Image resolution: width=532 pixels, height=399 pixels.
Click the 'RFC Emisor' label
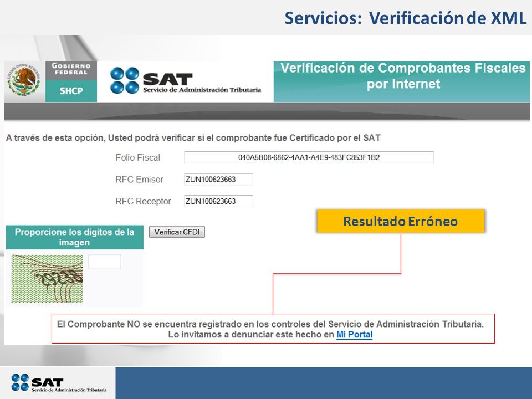(140, 180)
